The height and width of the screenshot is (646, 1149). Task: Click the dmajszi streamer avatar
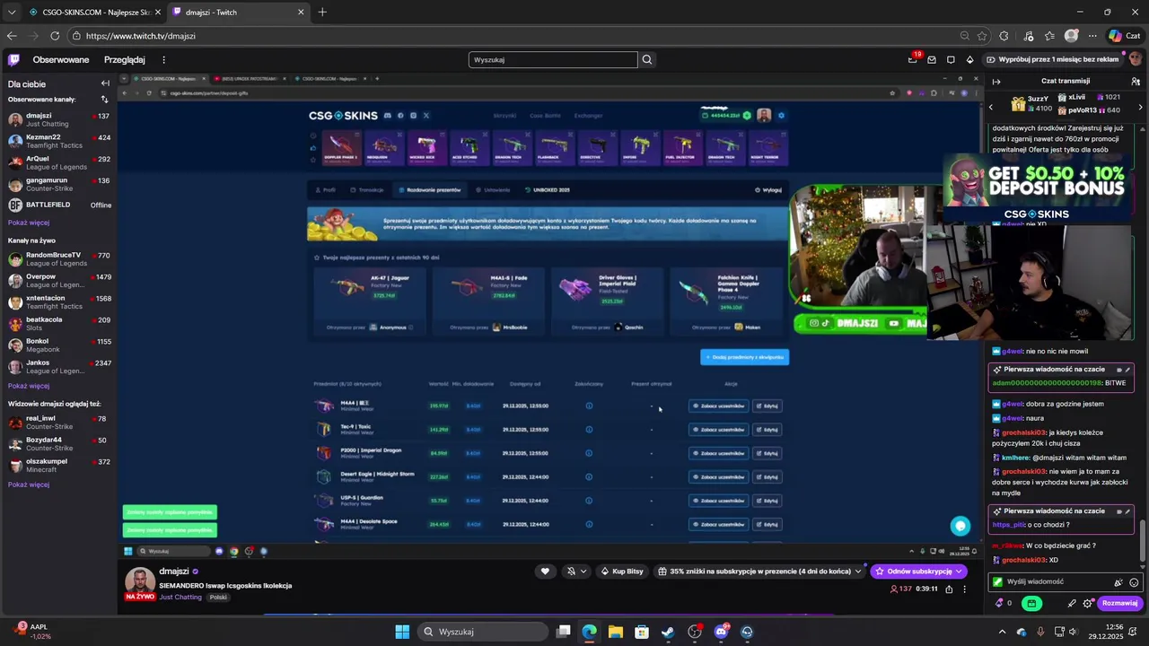(x=139, y=583)
